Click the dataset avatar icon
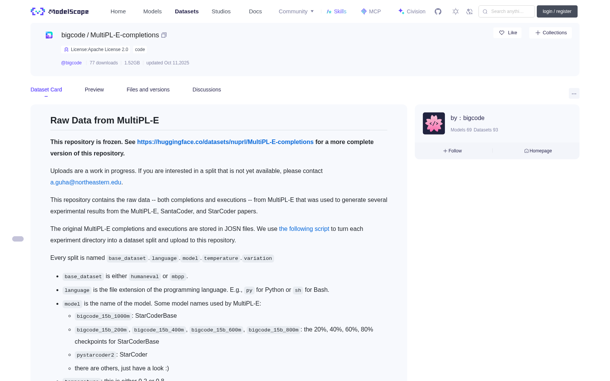 click(x=49, y=35)
